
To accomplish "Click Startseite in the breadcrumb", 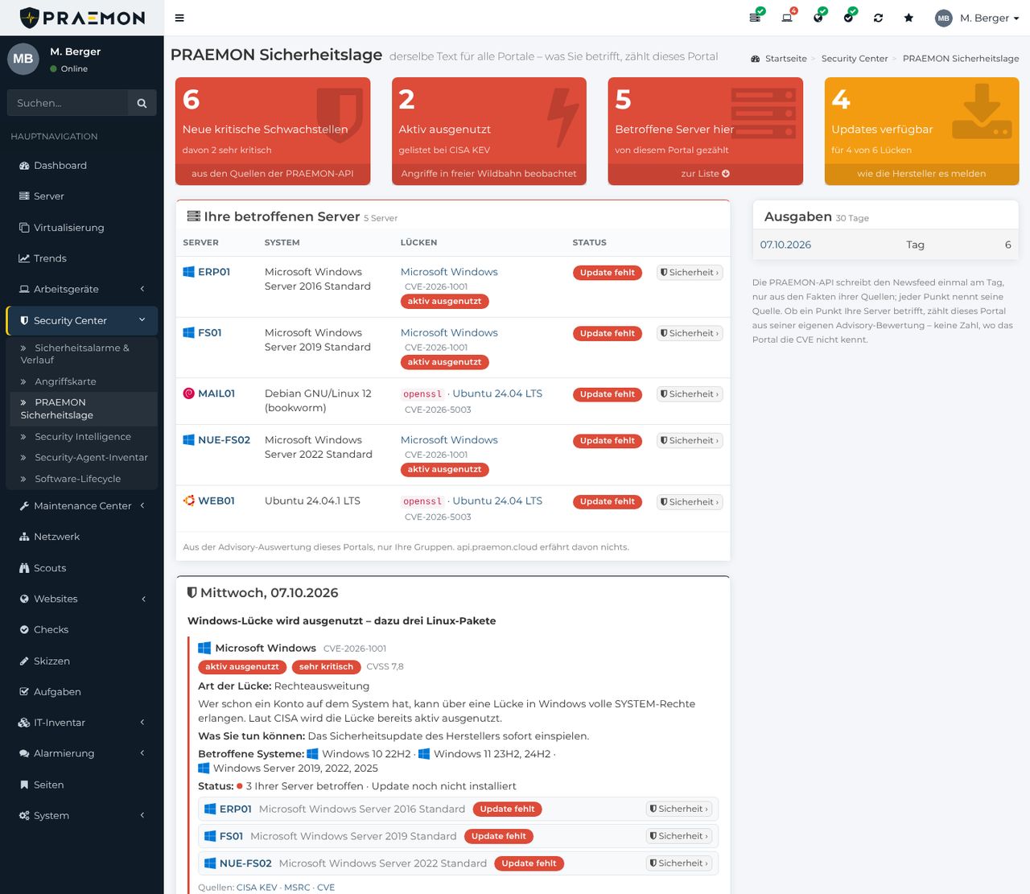I will tap(785, 59).
